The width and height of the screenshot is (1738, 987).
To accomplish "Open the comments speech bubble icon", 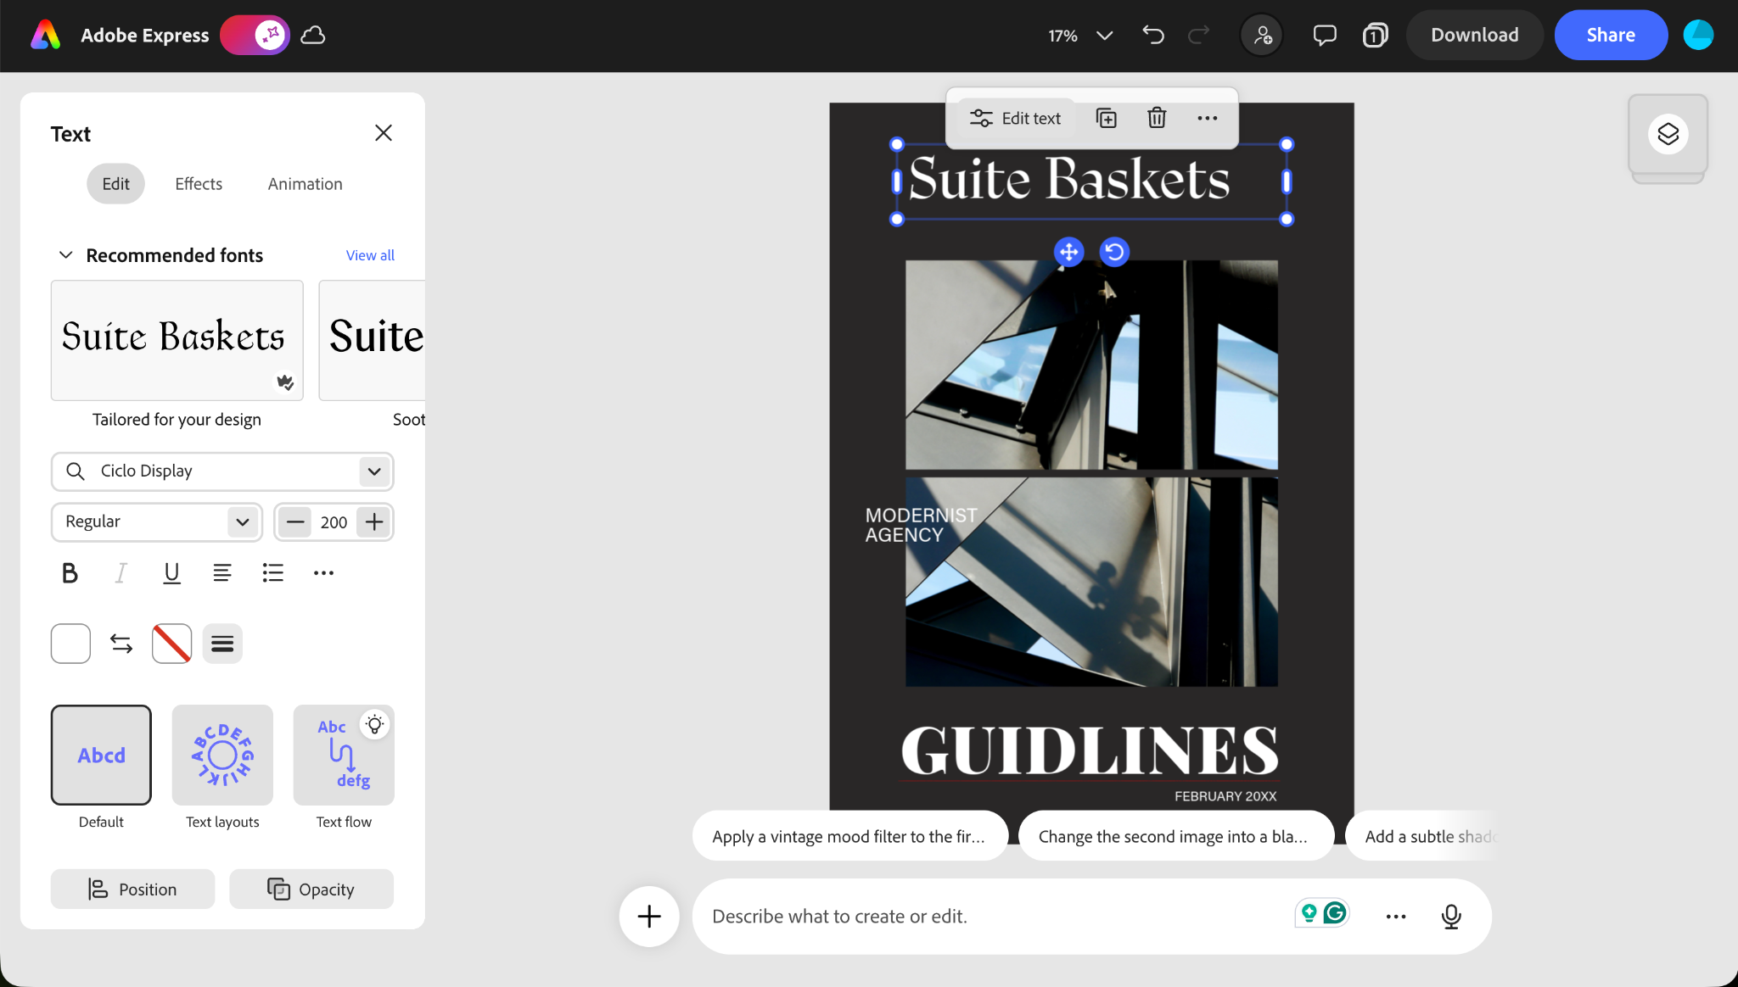I will pyautogui.click(x=1324, y=35).
